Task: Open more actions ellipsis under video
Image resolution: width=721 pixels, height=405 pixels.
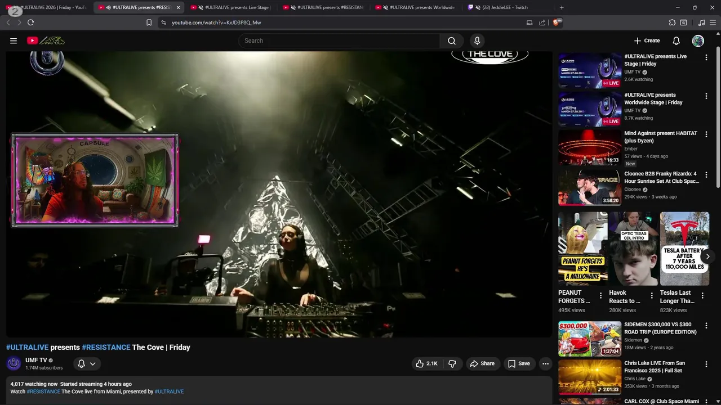Action: (545, 363)
